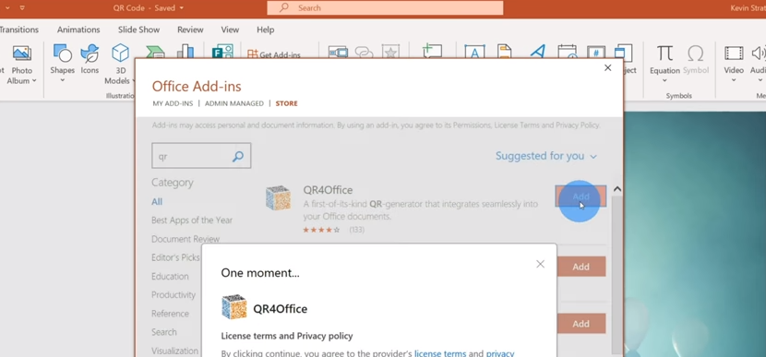This screenshot has width=766, height=357.
Task: Select the All category
Action: pos(157,202)
